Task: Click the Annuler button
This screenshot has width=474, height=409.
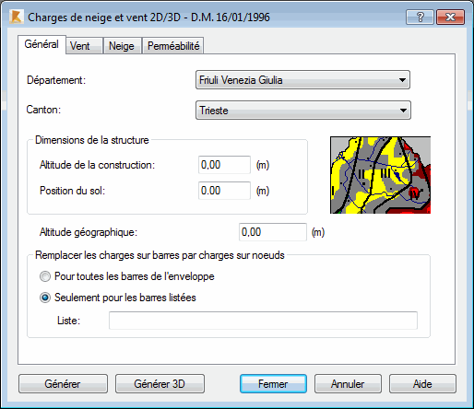Action: pyautogui.click(x=348, y=384)
